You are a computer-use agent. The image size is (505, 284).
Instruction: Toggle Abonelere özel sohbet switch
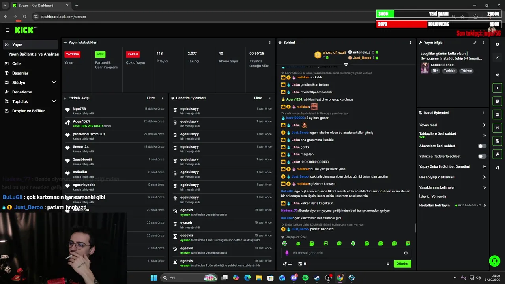point(482,146)
